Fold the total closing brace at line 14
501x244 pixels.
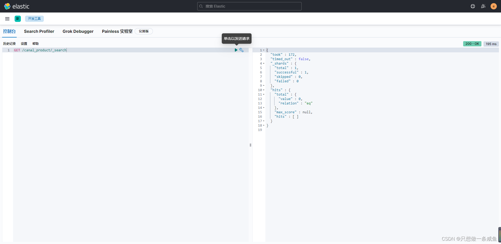click(x=264, y=108)
